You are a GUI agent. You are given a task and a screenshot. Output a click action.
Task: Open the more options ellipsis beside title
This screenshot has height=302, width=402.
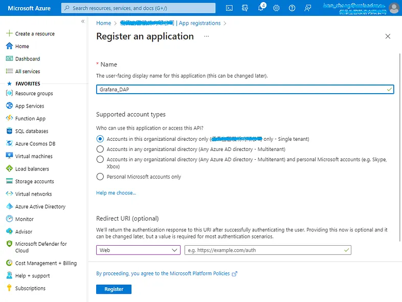[x=207, y=36]
